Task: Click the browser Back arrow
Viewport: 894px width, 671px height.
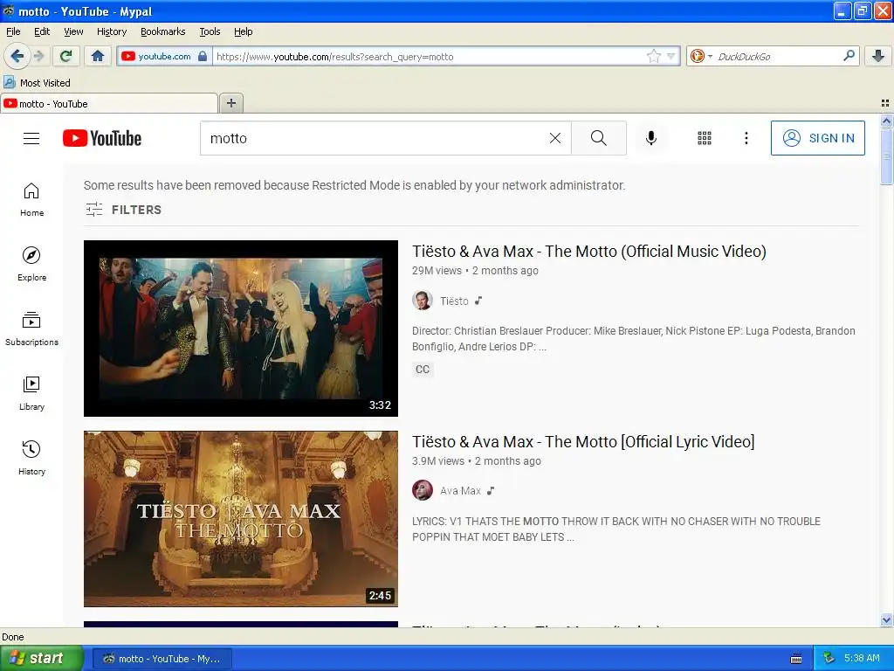Action: coord(17,56)
